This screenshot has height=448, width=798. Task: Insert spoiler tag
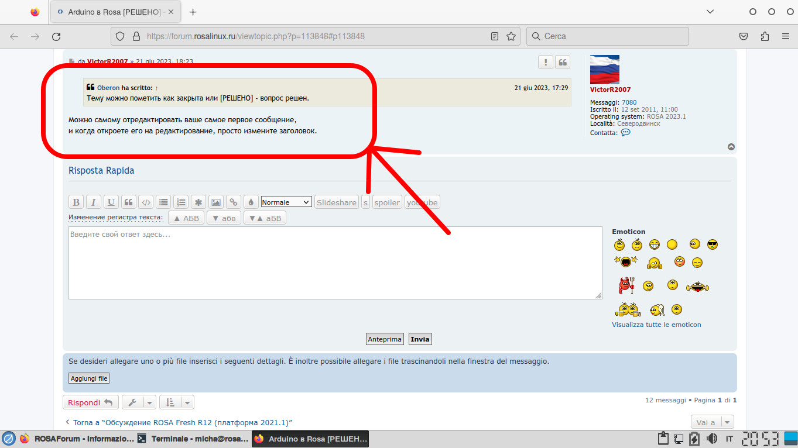(x=387, y=202)
